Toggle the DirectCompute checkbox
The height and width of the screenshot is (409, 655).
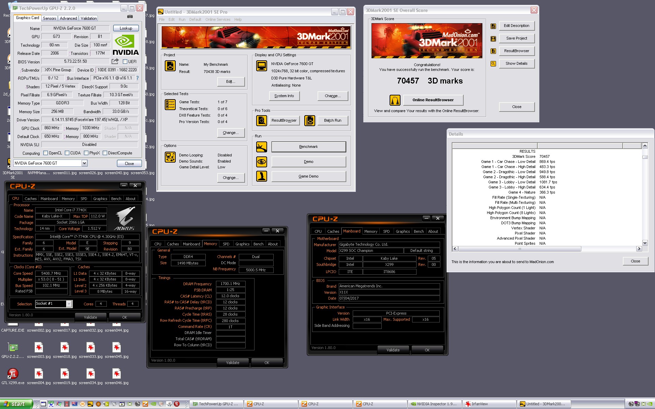[x=105, y=153]
